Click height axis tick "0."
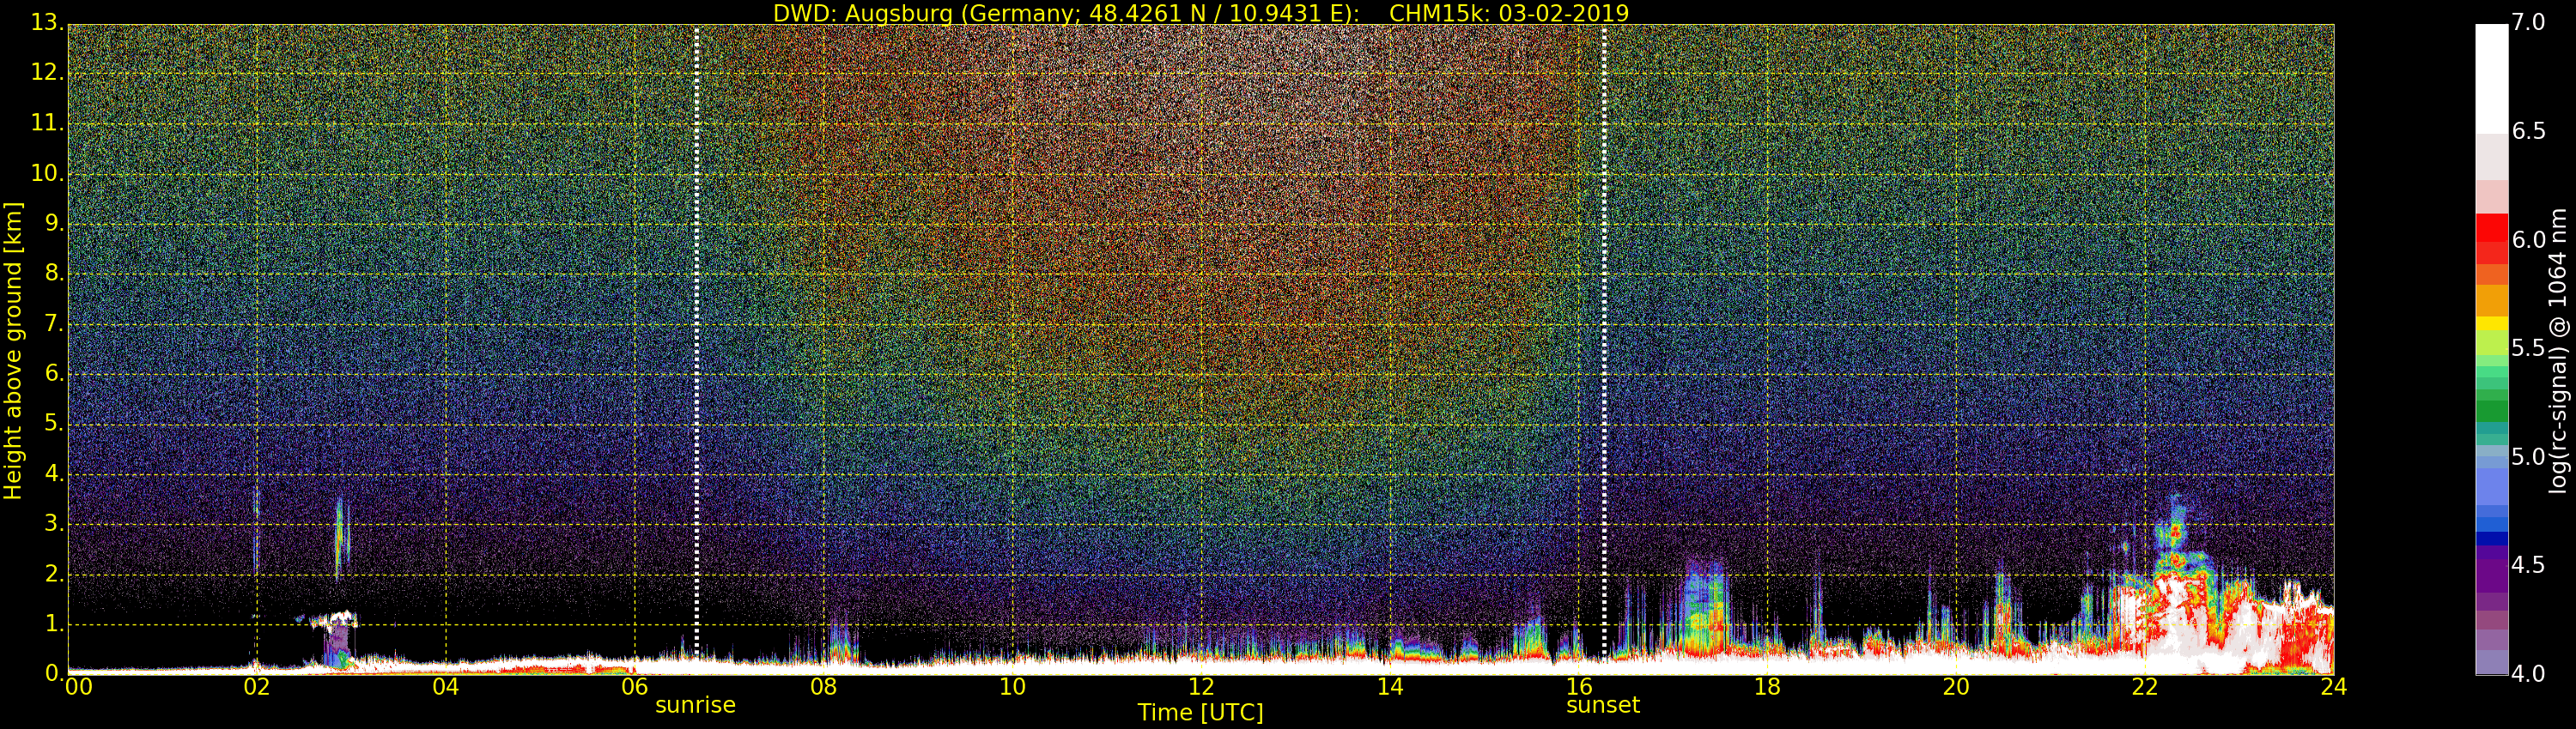This screenshot has height=729, width=2576. (54, 673)
